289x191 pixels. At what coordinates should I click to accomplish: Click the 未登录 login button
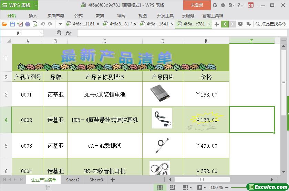197,5
